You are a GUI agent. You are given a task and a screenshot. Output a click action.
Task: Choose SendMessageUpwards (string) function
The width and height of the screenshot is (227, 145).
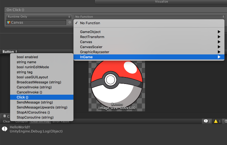coord(42,107)
